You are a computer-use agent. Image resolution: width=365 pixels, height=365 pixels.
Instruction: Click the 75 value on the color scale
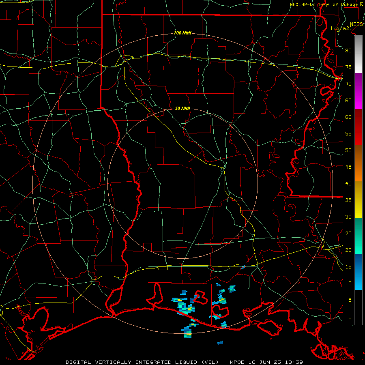[348, 67]
